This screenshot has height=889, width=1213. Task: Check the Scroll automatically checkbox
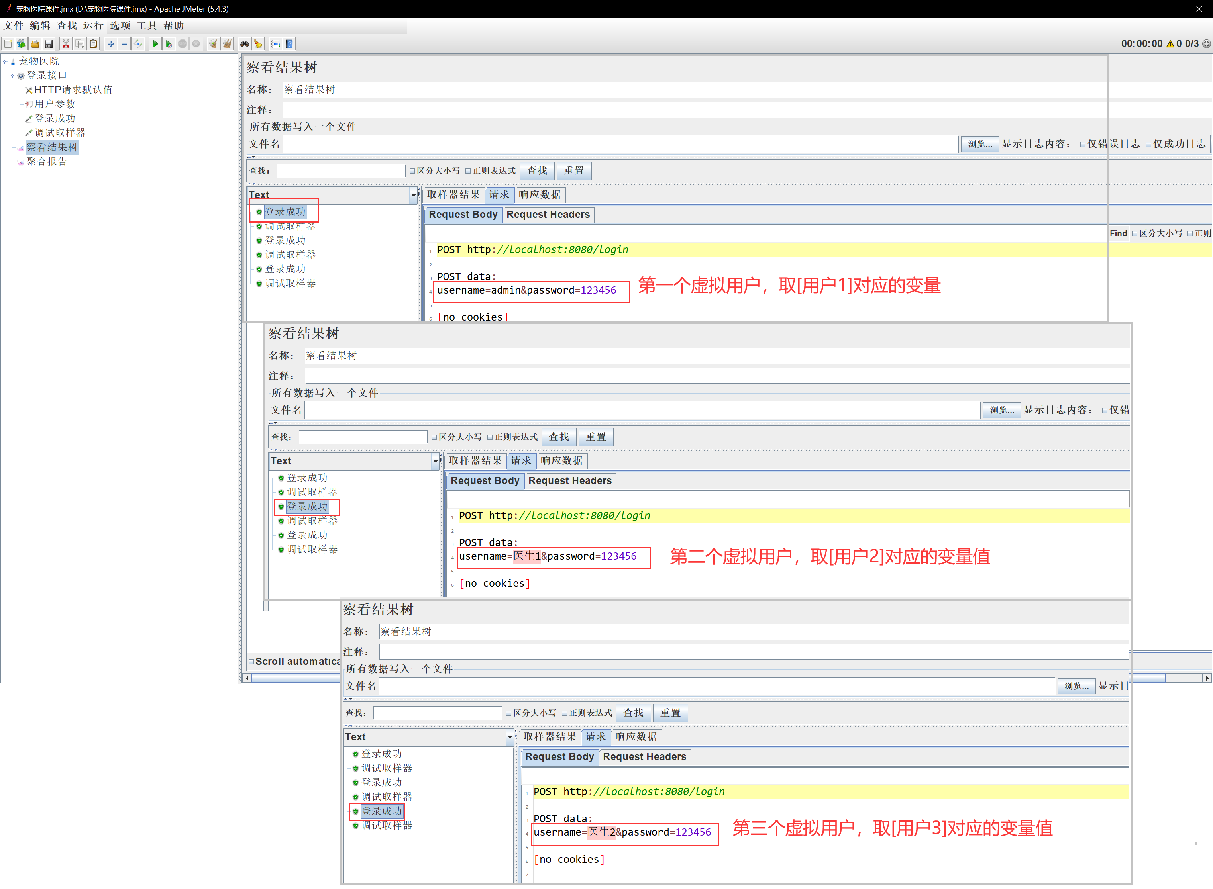point(251,662)
